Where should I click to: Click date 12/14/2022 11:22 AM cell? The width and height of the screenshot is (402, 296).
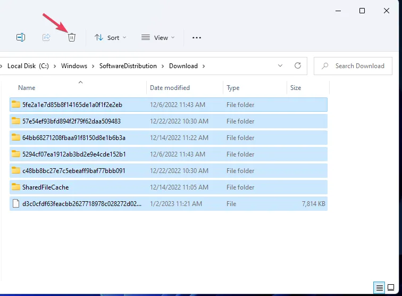coord(179,138)
